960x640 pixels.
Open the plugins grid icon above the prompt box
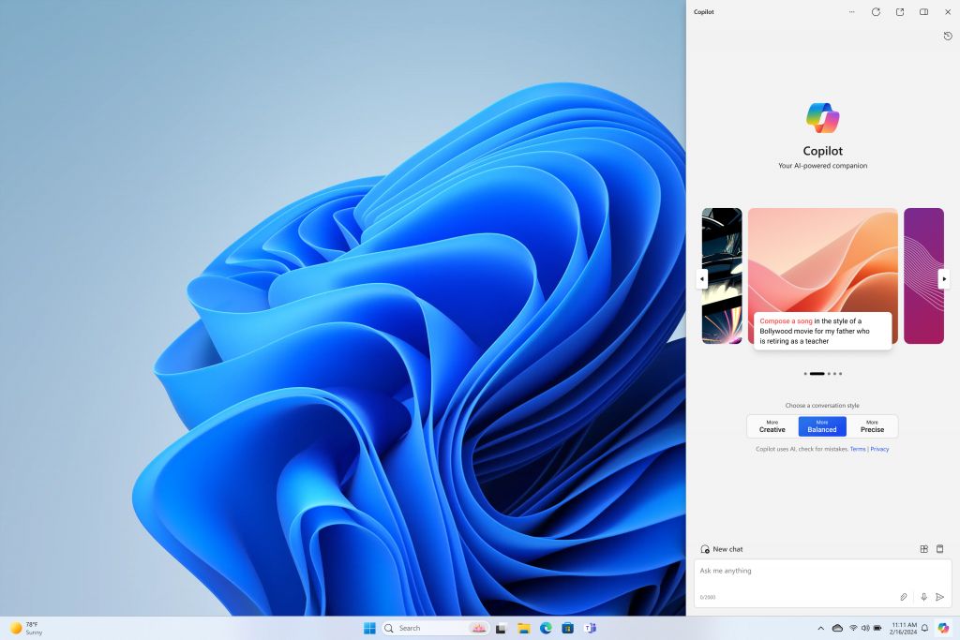tap(923, 549)
